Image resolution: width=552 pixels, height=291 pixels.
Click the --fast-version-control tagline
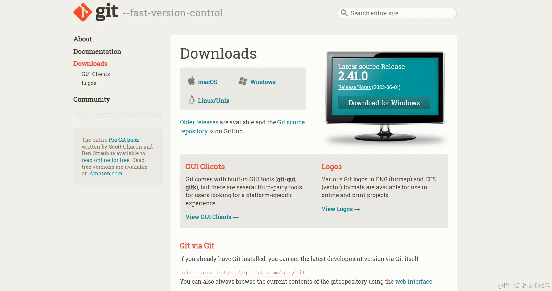coord(173,13)
